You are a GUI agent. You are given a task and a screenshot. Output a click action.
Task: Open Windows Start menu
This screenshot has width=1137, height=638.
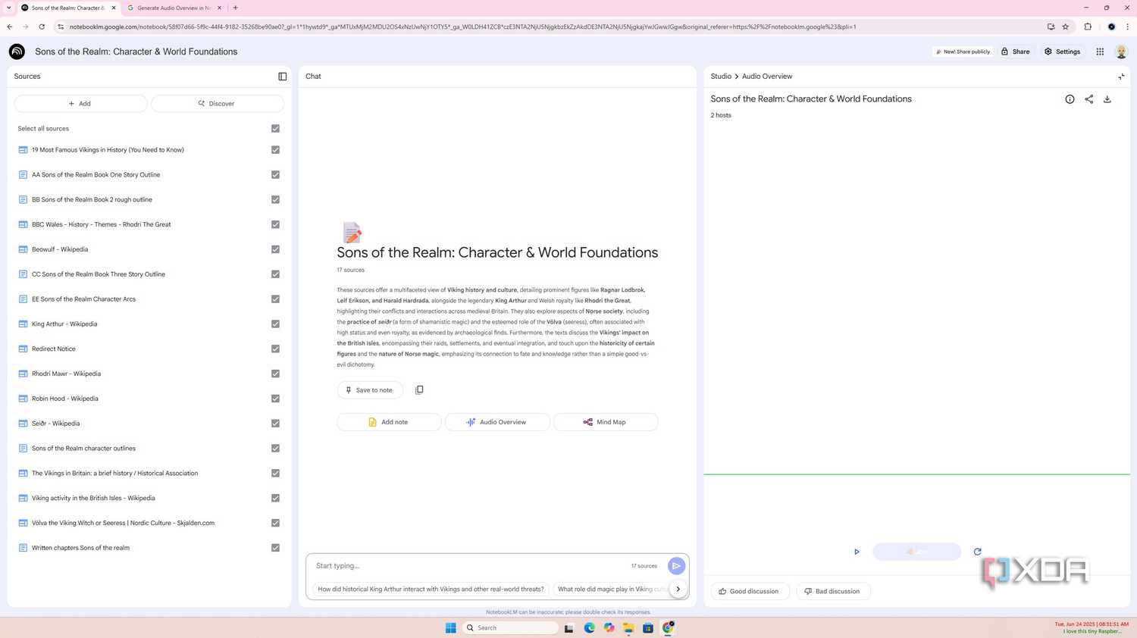click(x=451, y=627)
